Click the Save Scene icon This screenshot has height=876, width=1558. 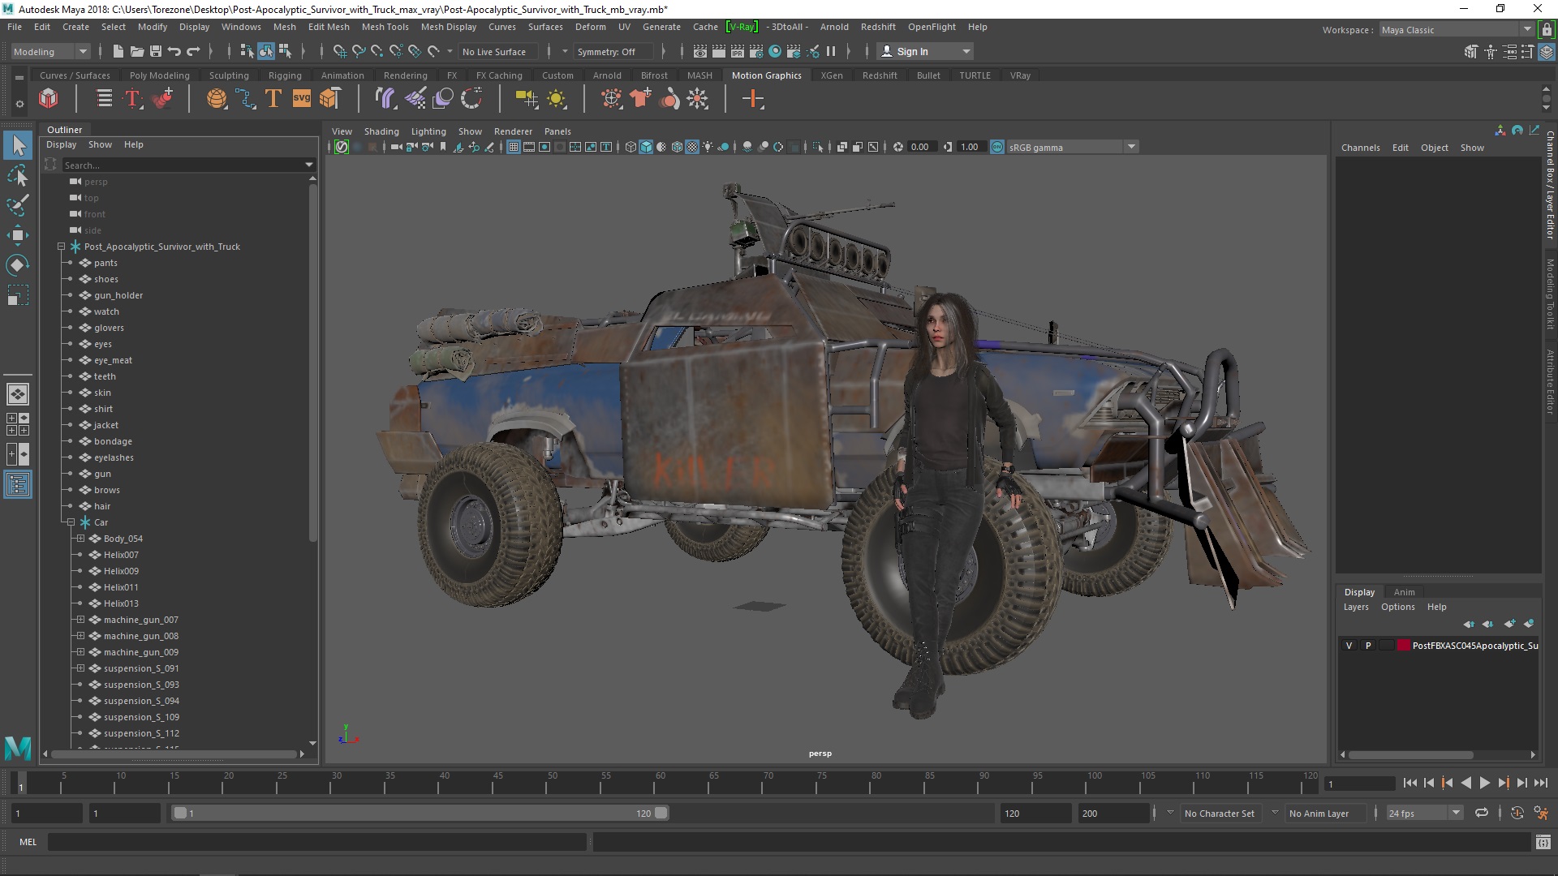coord(156,51)
